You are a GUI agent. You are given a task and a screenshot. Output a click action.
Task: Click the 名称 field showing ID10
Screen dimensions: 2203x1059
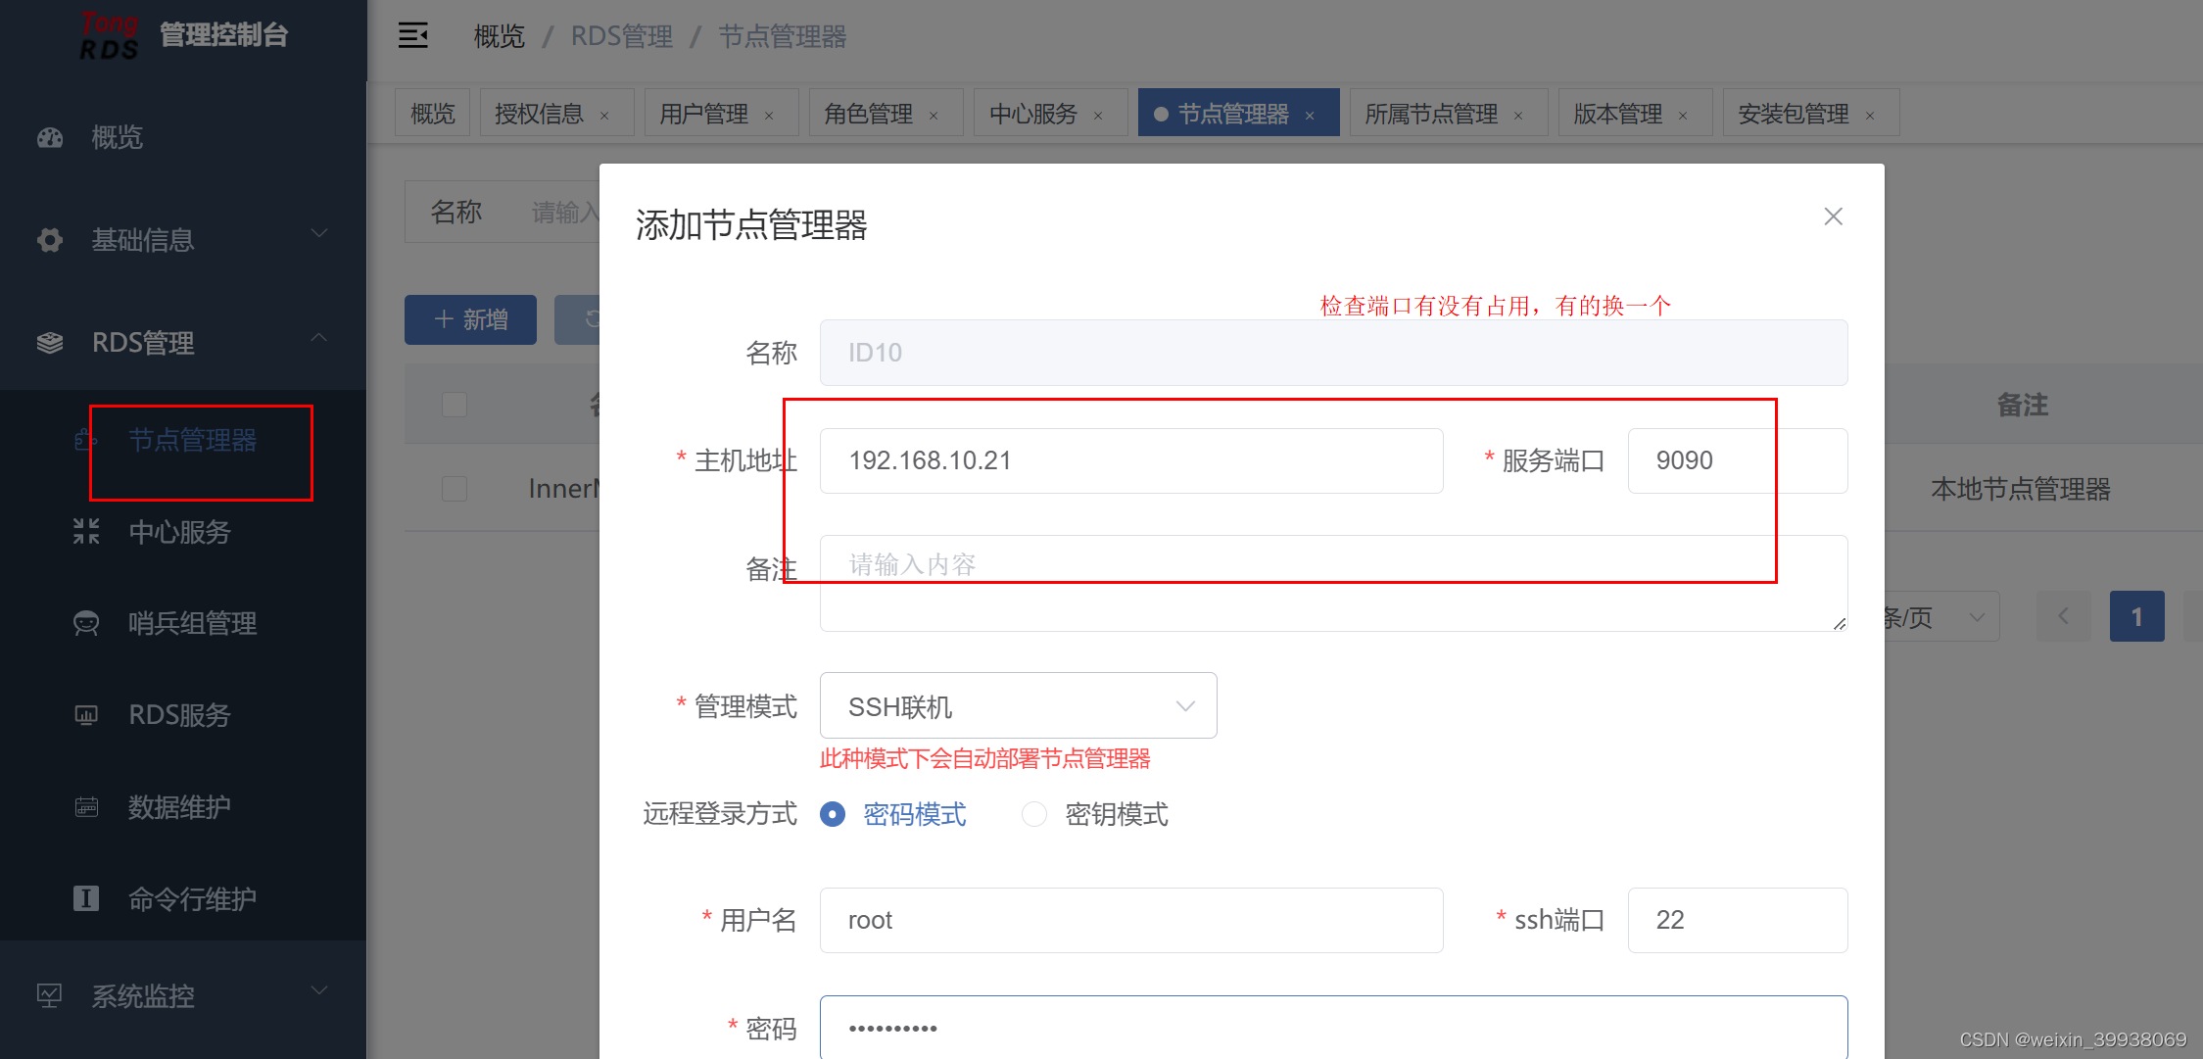tap(1333, 353)
